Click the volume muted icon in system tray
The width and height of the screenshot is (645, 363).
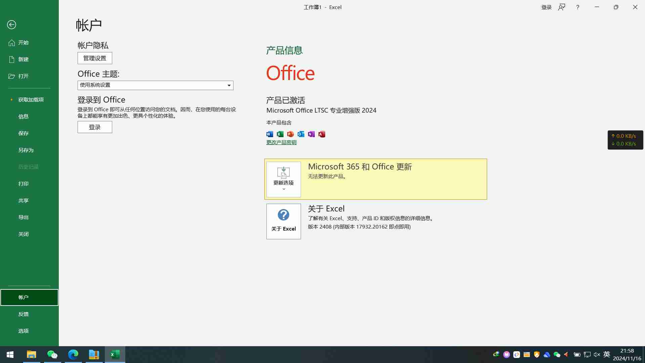(597, 354)
